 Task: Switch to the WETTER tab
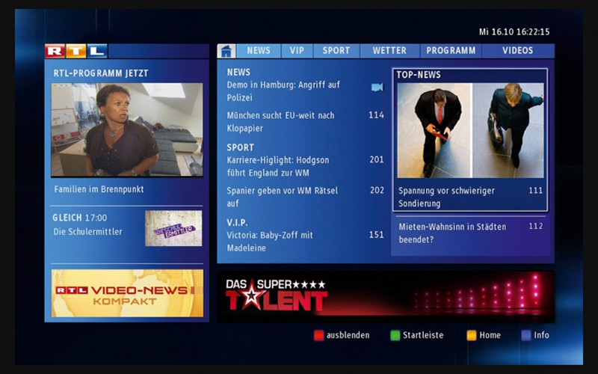click(x=389, y=51)
